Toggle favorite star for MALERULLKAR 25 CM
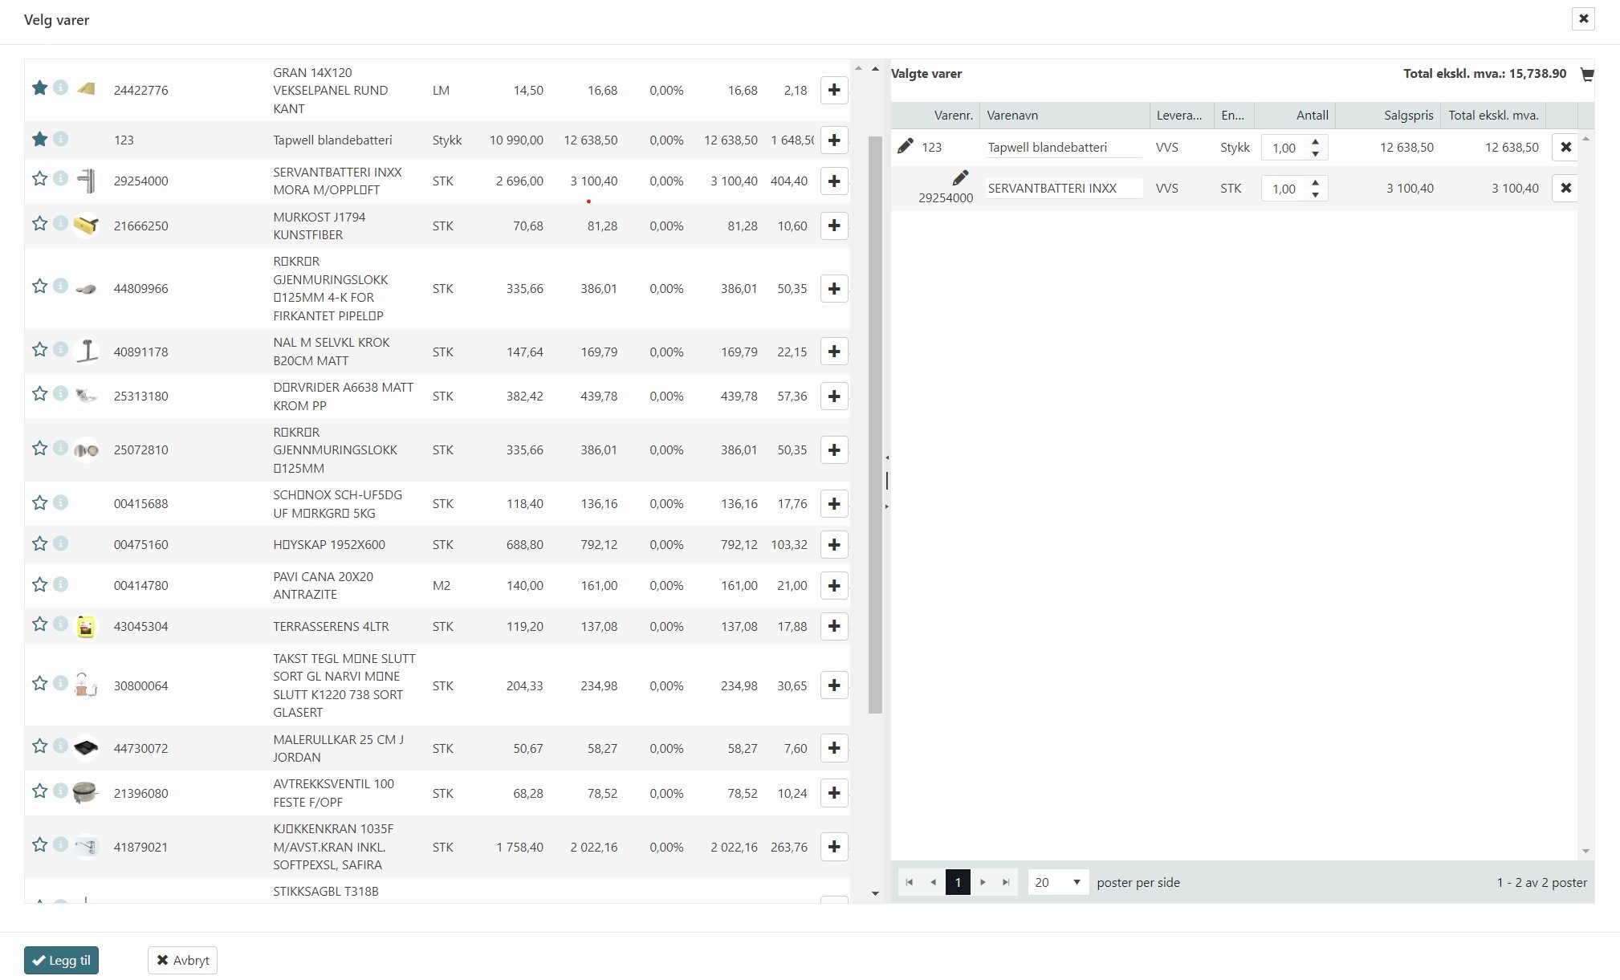 [39, 746]
